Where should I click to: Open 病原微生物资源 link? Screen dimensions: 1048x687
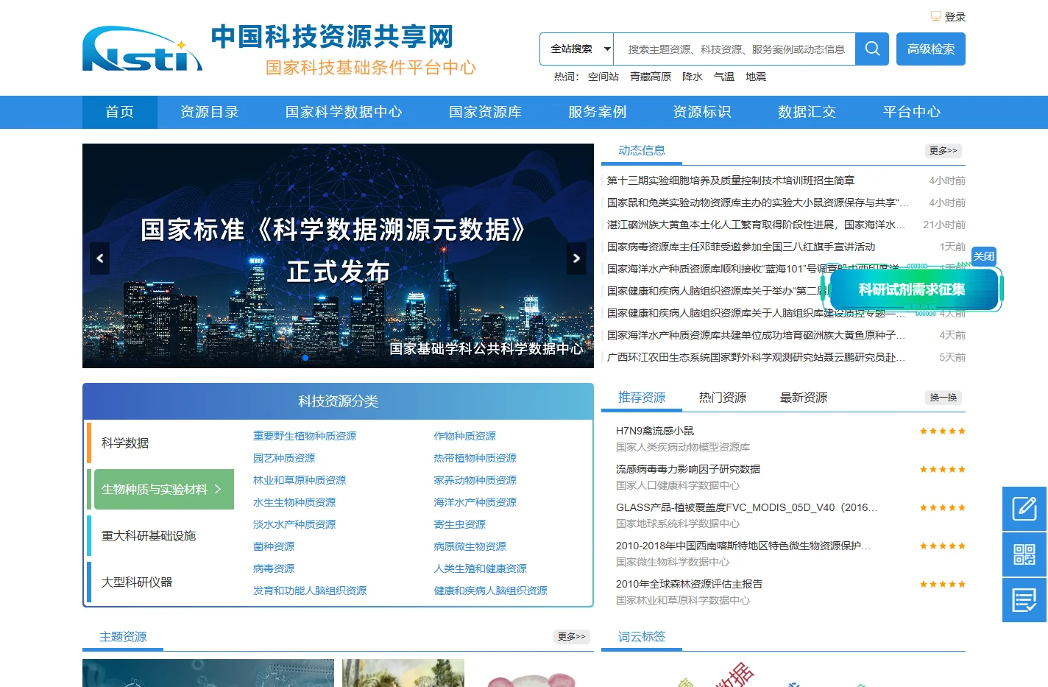tap(470, 546)
